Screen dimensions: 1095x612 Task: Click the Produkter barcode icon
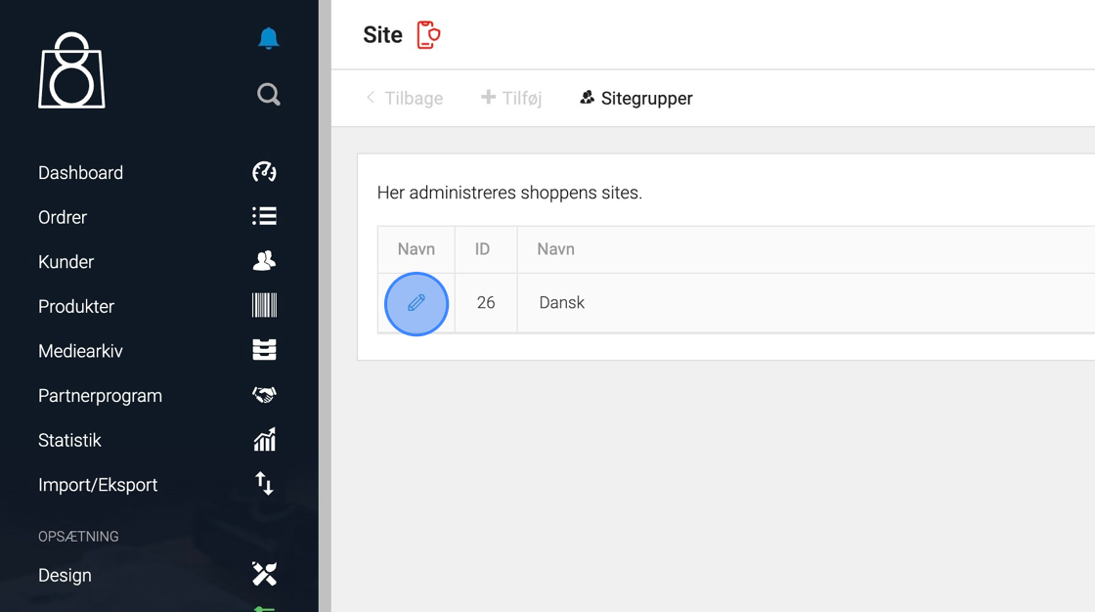click(264, 305)
